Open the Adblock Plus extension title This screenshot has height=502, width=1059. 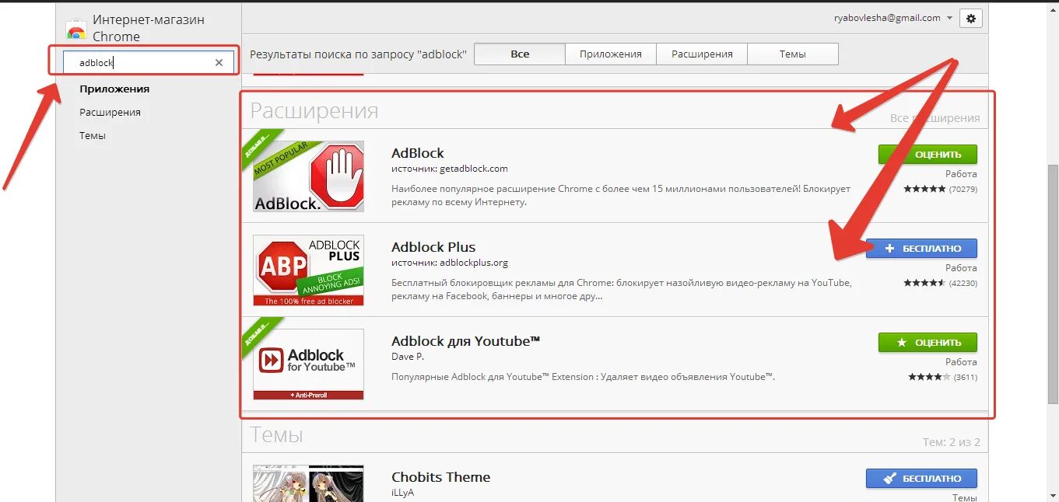tap(433, 247)
